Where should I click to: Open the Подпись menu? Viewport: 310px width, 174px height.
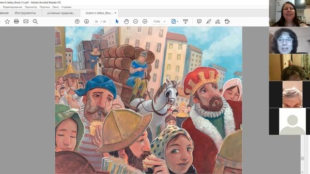point(45,7)
